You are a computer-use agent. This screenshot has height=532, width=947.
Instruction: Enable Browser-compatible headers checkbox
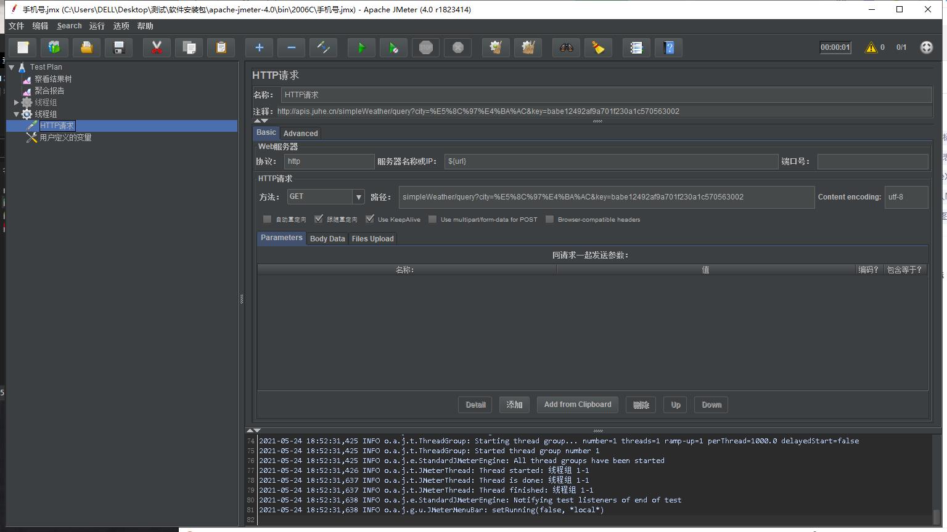[x=550, y=219]
